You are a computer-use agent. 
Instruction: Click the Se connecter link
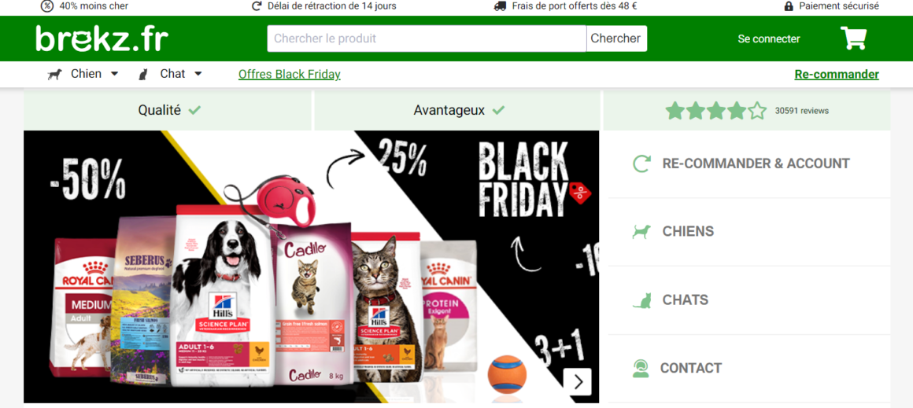pos(769,39)
